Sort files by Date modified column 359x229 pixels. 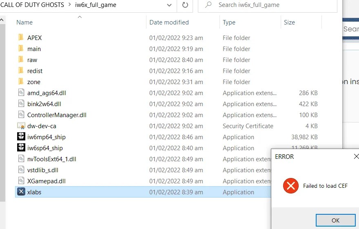(169, 22)
